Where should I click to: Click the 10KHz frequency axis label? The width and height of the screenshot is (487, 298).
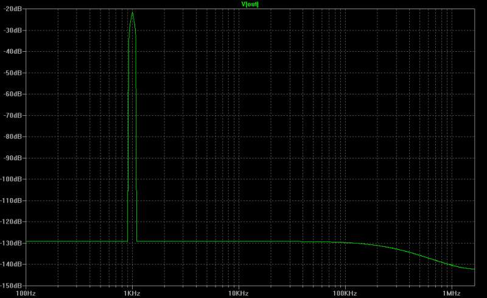pos(238,293)
